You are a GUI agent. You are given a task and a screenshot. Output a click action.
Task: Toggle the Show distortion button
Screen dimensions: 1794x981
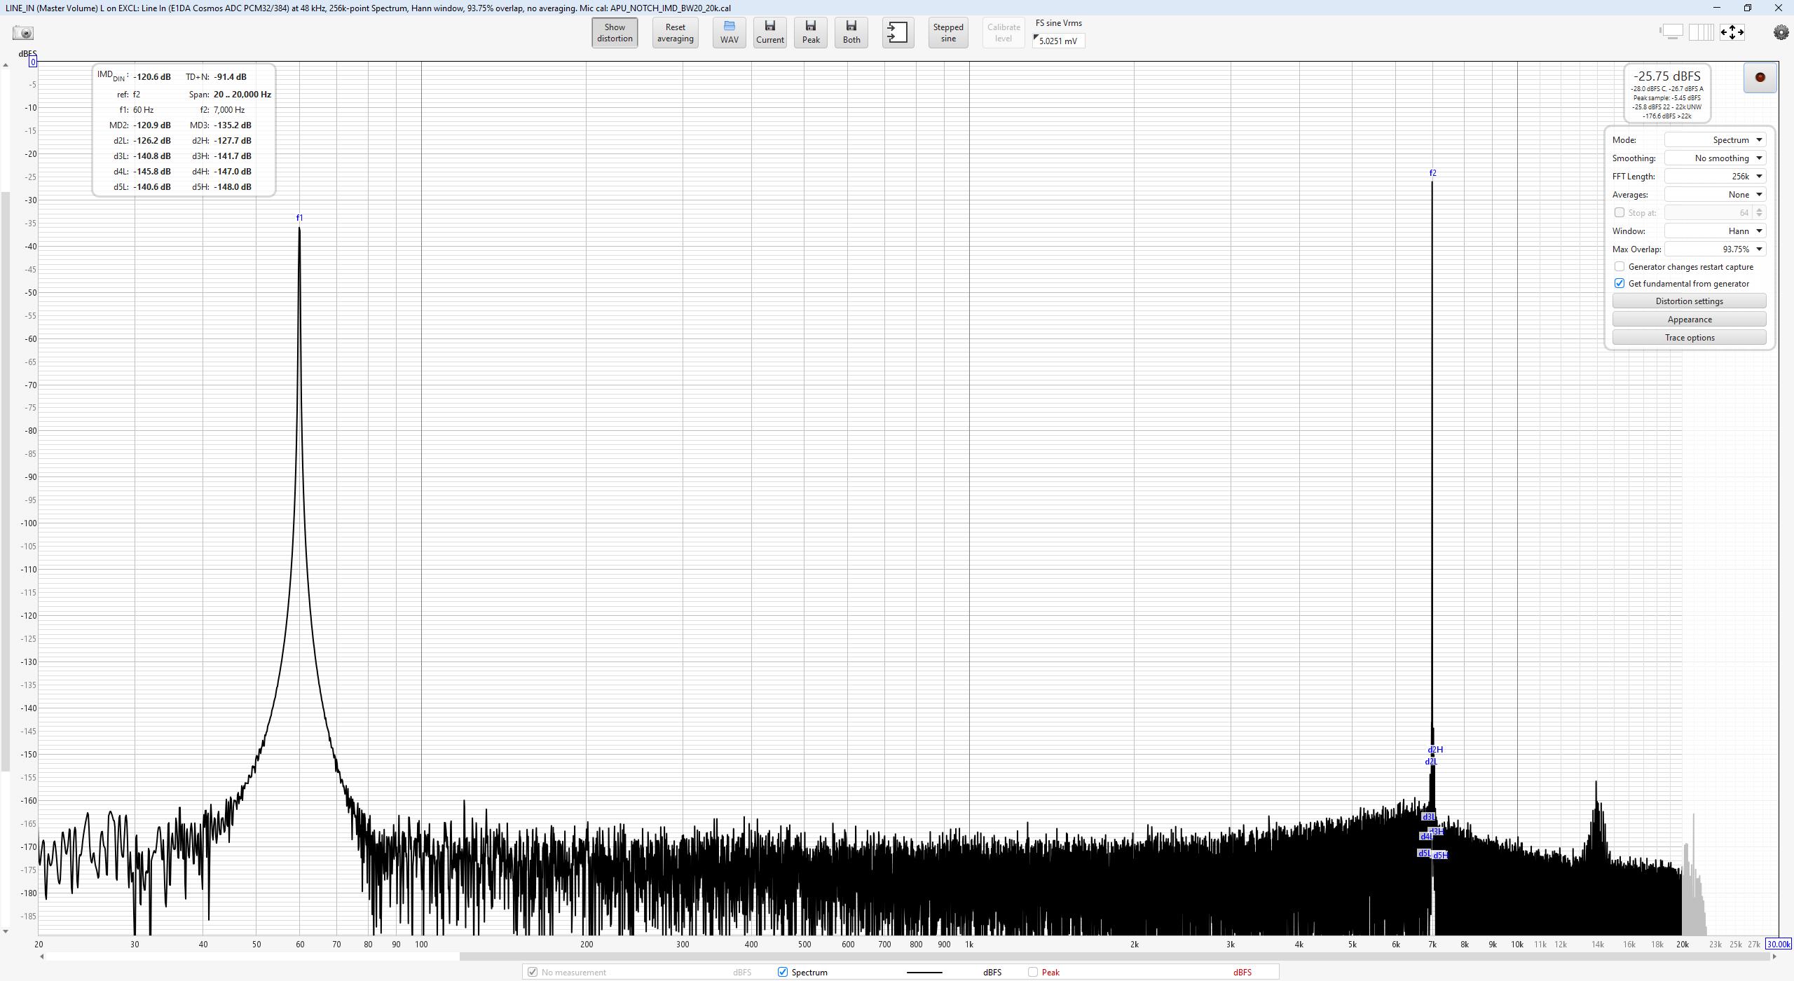[615, 33]
